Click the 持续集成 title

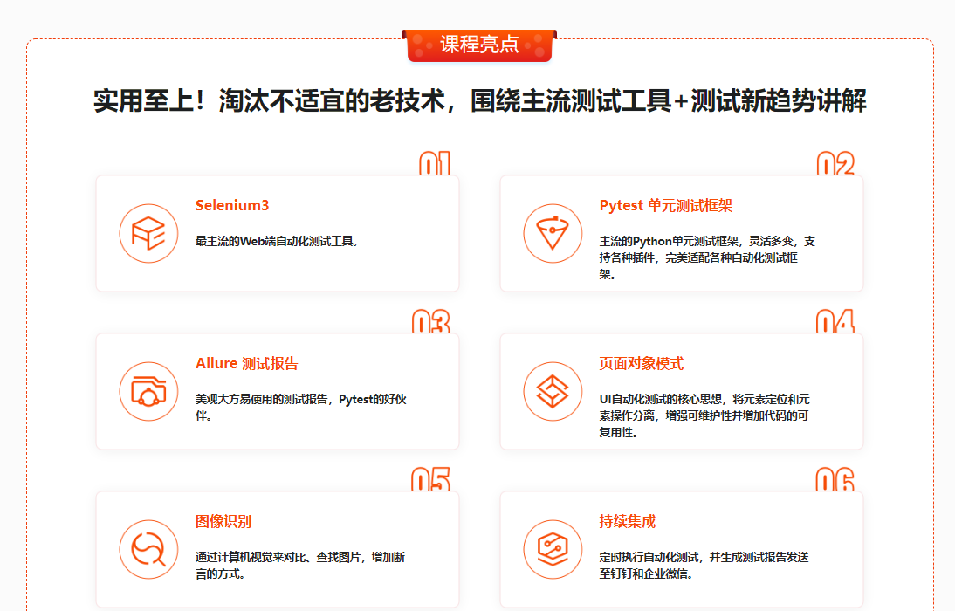tap(627, 522)
